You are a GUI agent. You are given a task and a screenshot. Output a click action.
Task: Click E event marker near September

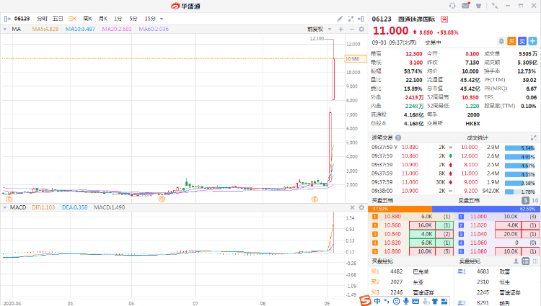[315, 199]
